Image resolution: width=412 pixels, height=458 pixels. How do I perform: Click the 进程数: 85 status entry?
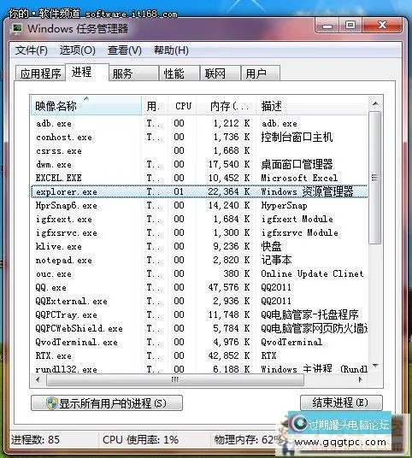click(x=35, y=439)
